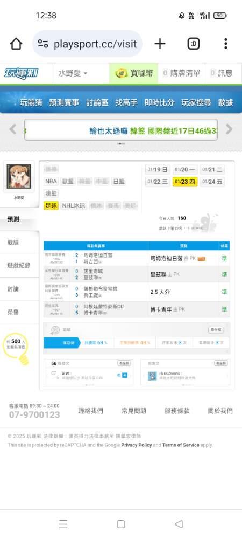
Task: Open 玩家搜尋 in navigation bar
Action: (x=196, y=102)
